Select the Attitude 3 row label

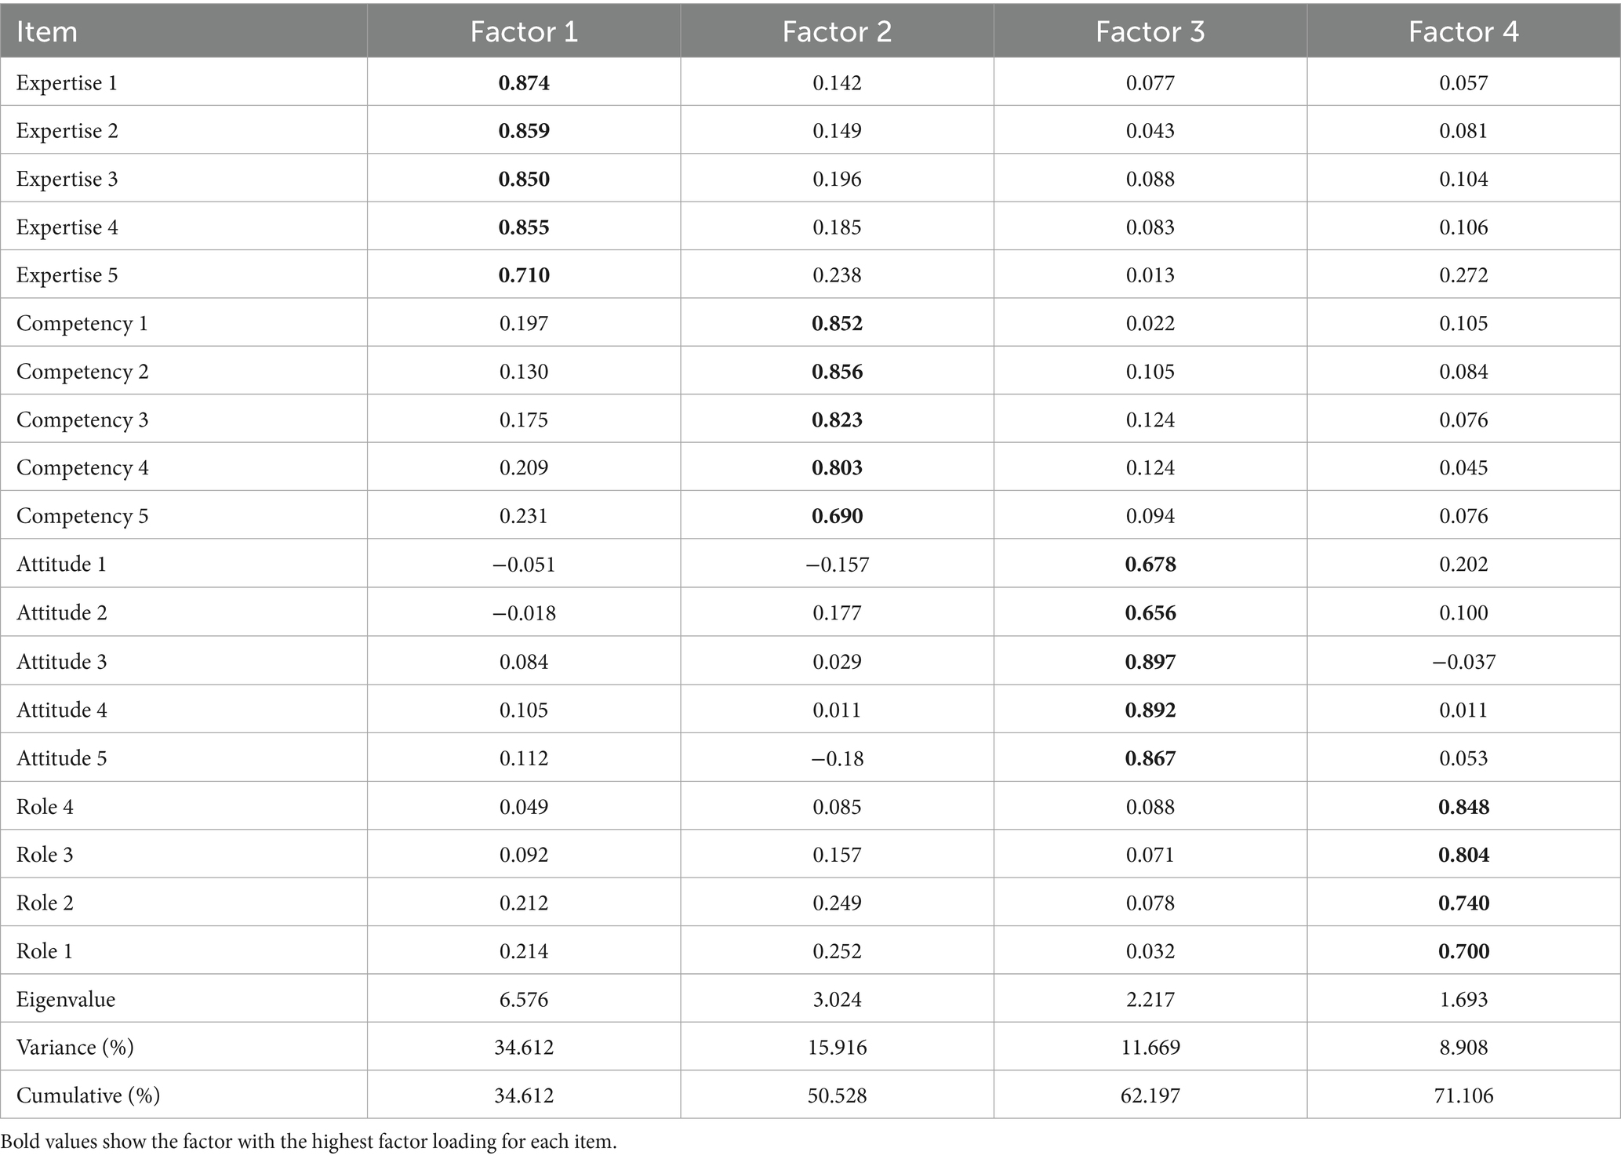click(61, 662)
